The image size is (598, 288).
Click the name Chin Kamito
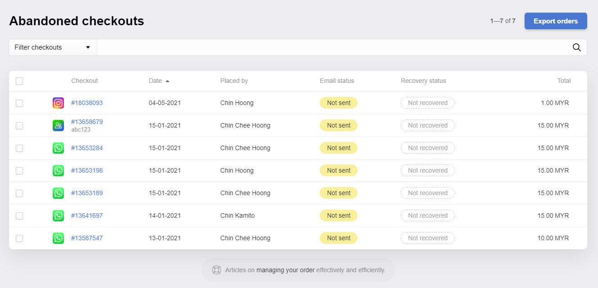point(237,215)
